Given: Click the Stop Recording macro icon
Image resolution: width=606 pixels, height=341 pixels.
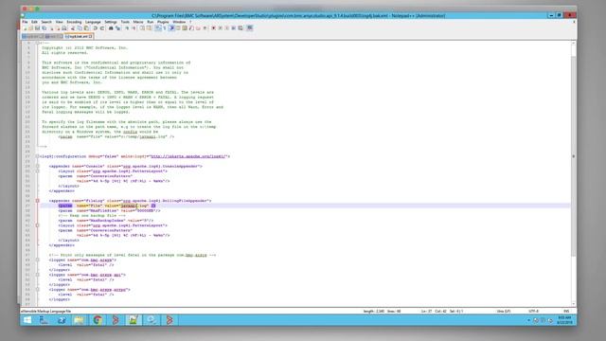Looking at the screenshot, I should click(x=221, y=28).
